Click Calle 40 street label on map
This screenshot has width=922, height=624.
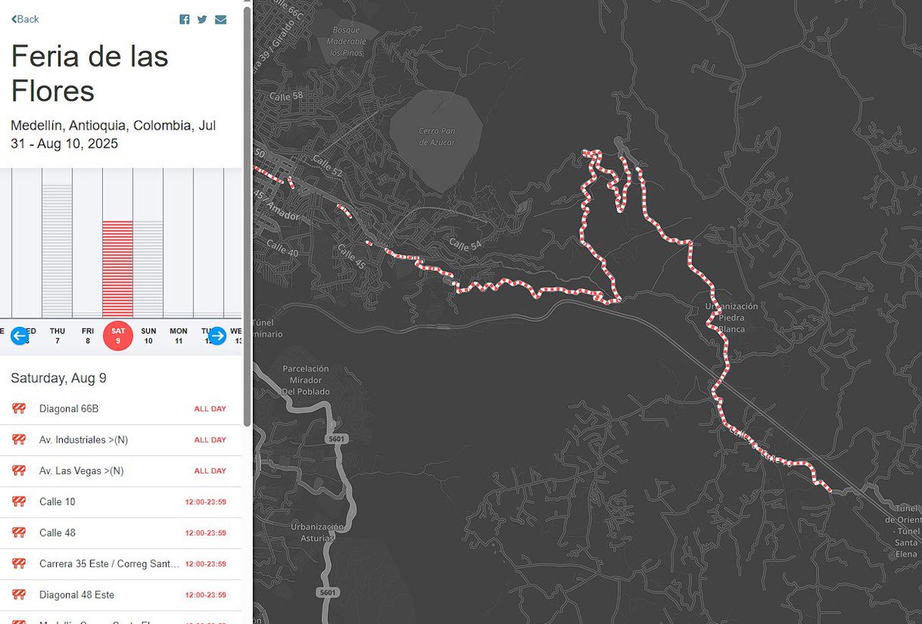pos(281,249)
